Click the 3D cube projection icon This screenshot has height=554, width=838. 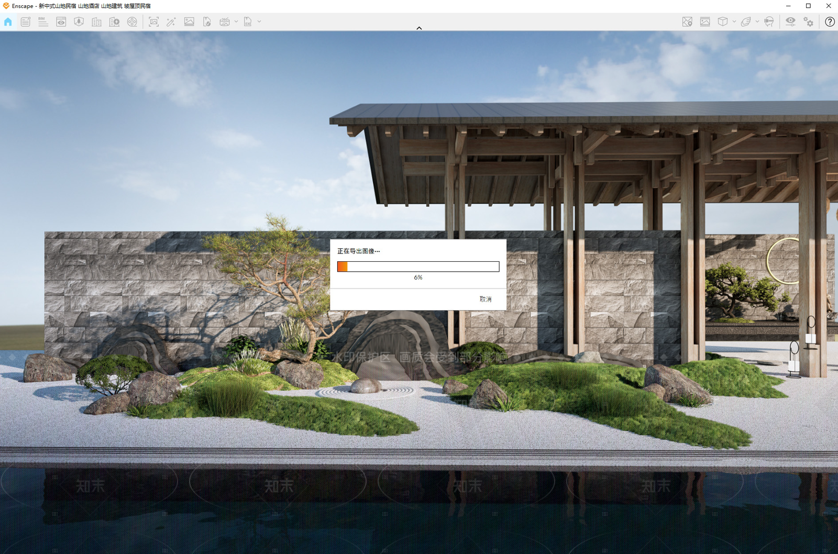[x=723, y=22]
